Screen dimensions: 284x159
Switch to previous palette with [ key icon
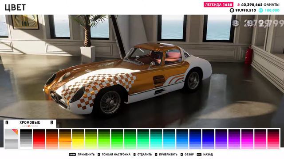click(x=7, y=123)
